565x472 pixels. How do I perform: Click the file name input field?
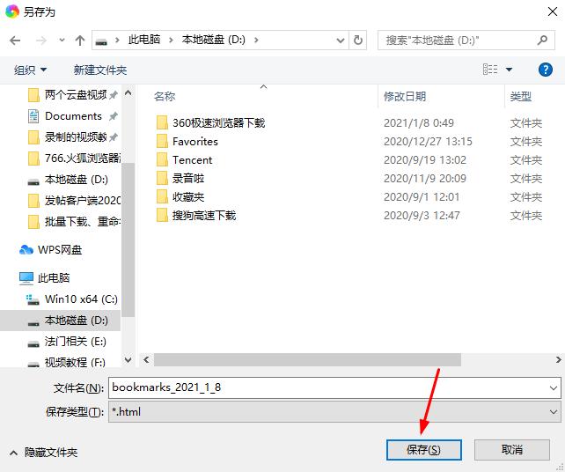pyautogui.click(x=328, y=387)
